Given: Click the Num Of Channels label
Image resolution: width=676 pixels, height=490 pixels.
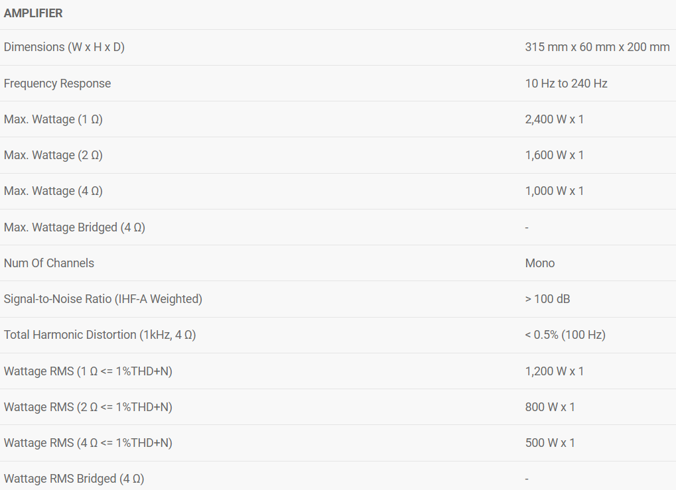Looking at the screenshot, I should point(49,263).
